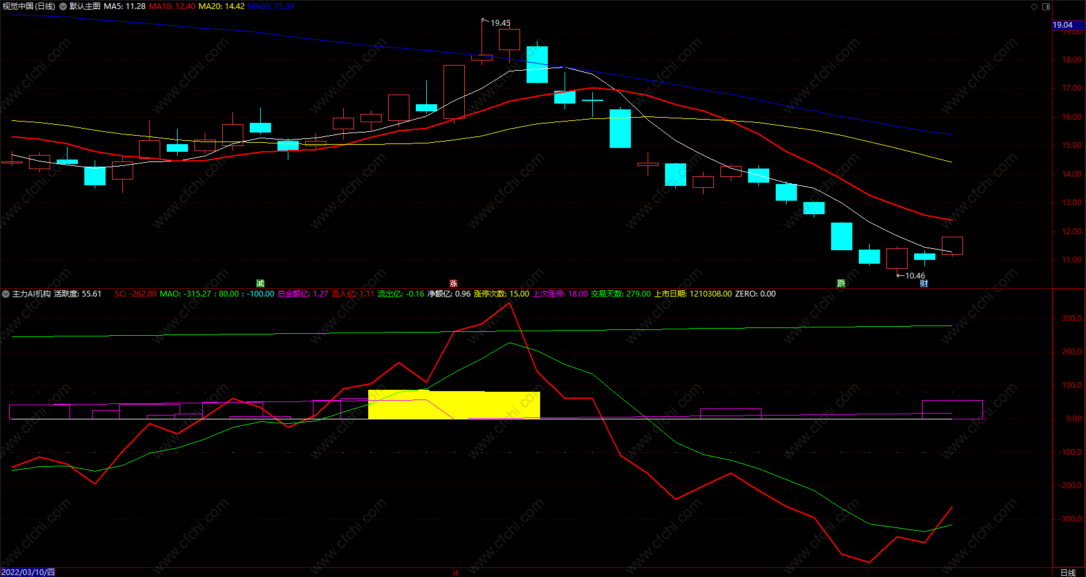Click the SC: -262.00 value
Viewport: 1086px width, 577px height.
(x=136, y=294)
